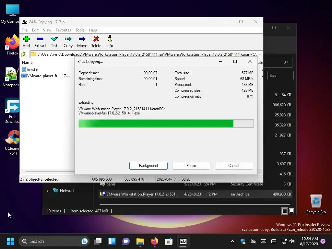Open Firefox desktop shortcut
This screenshot has height=249, width=332.
12,45
